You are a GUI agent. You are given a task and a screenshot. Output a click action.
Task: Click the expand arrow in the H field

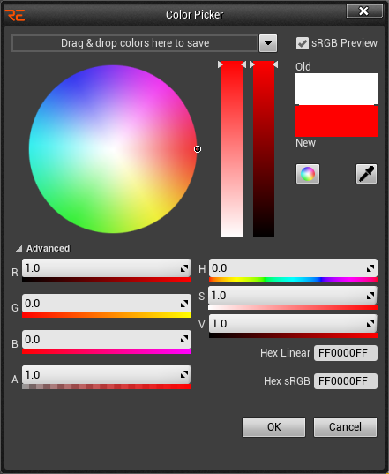click(370, 268)
